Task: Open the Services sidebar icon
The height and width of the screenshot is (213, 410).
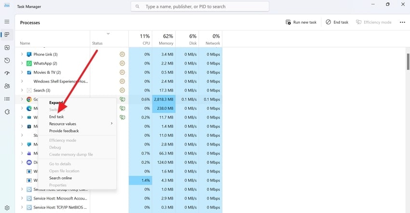Action: pos(7,112)
